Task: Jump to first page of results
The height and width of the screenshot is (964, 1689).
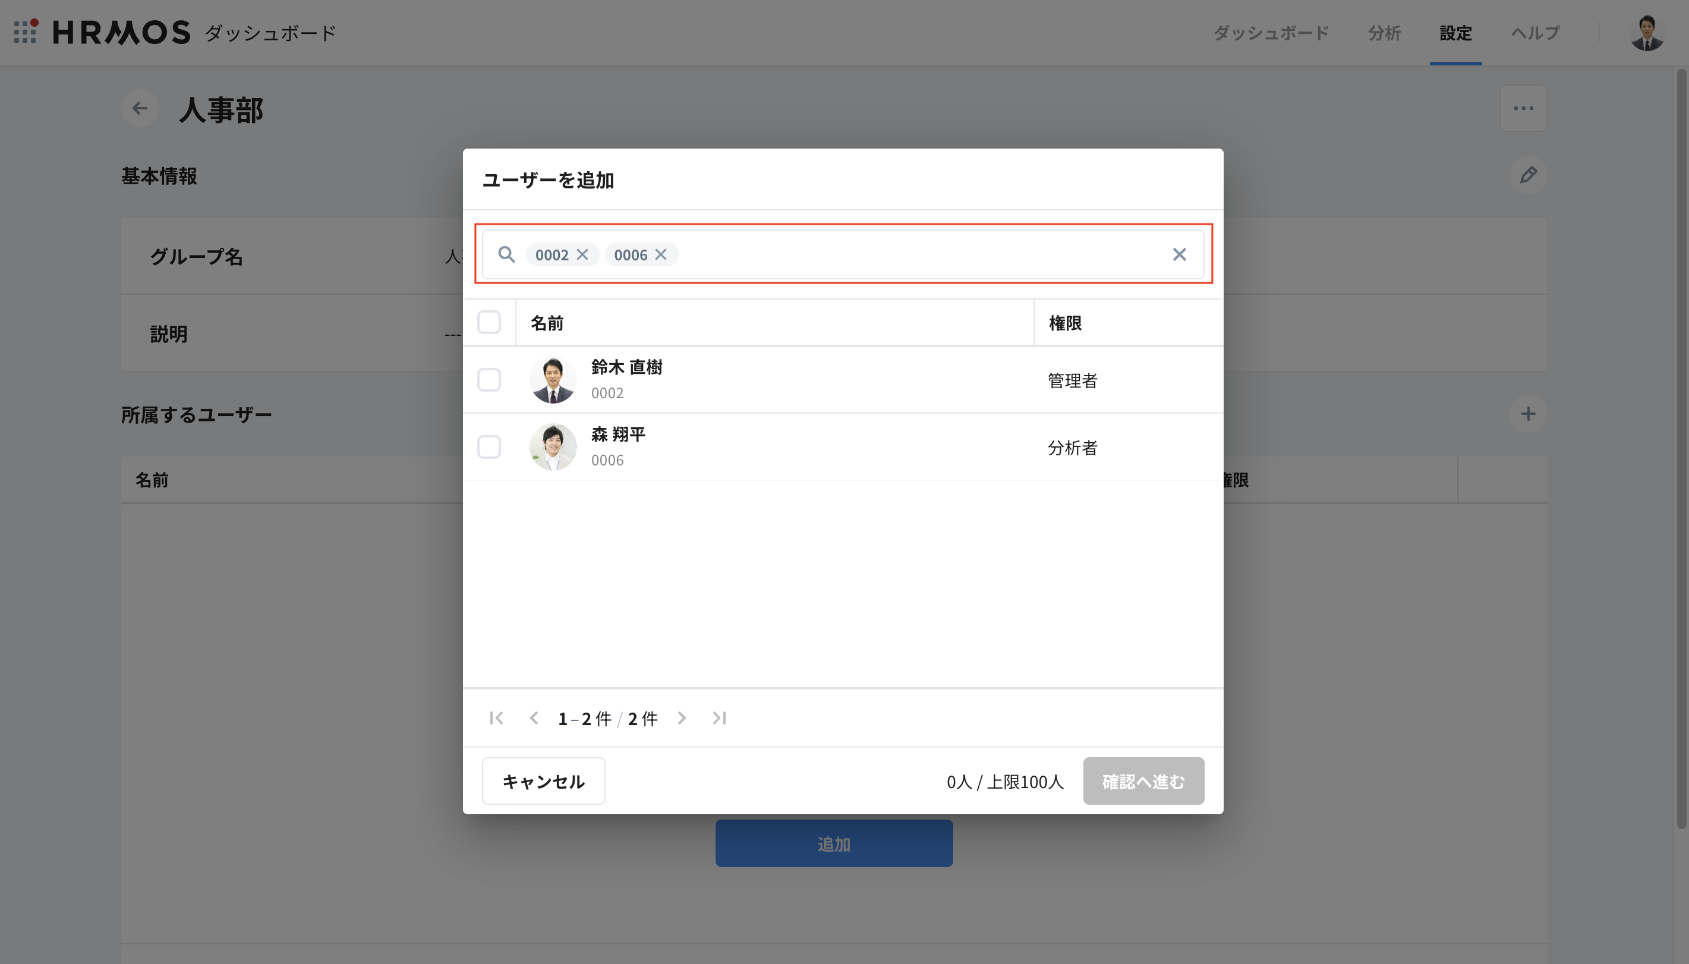Action: [496, 719]
